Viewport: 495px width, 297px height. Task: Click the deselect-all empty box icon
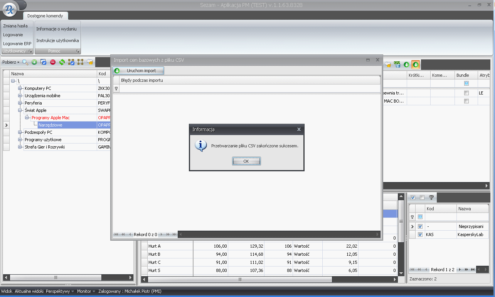point(422,197)
